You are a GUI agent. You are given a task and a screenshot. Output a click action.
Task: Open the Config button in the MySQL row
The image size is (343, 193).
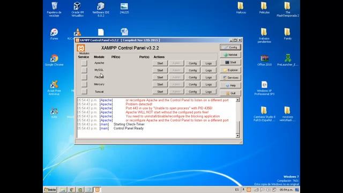(x=192, y=70)
